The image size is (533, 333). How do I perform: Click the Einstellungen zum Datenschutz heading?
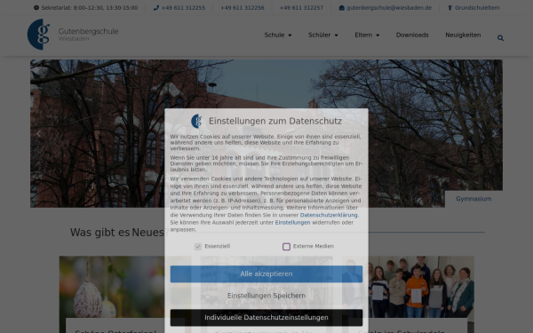point(275,122)
